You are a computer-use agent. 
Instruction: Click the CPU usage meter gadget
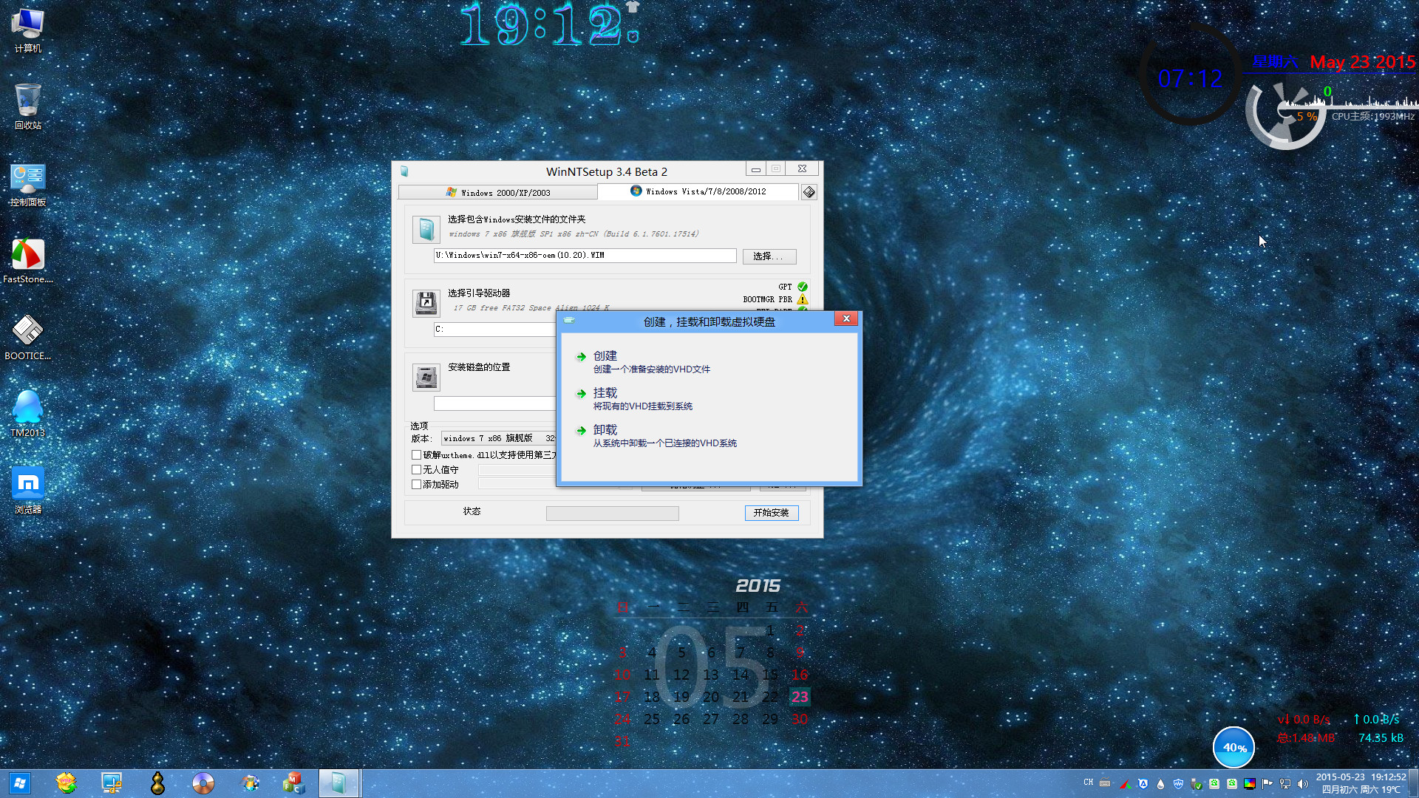(1285, 115)
